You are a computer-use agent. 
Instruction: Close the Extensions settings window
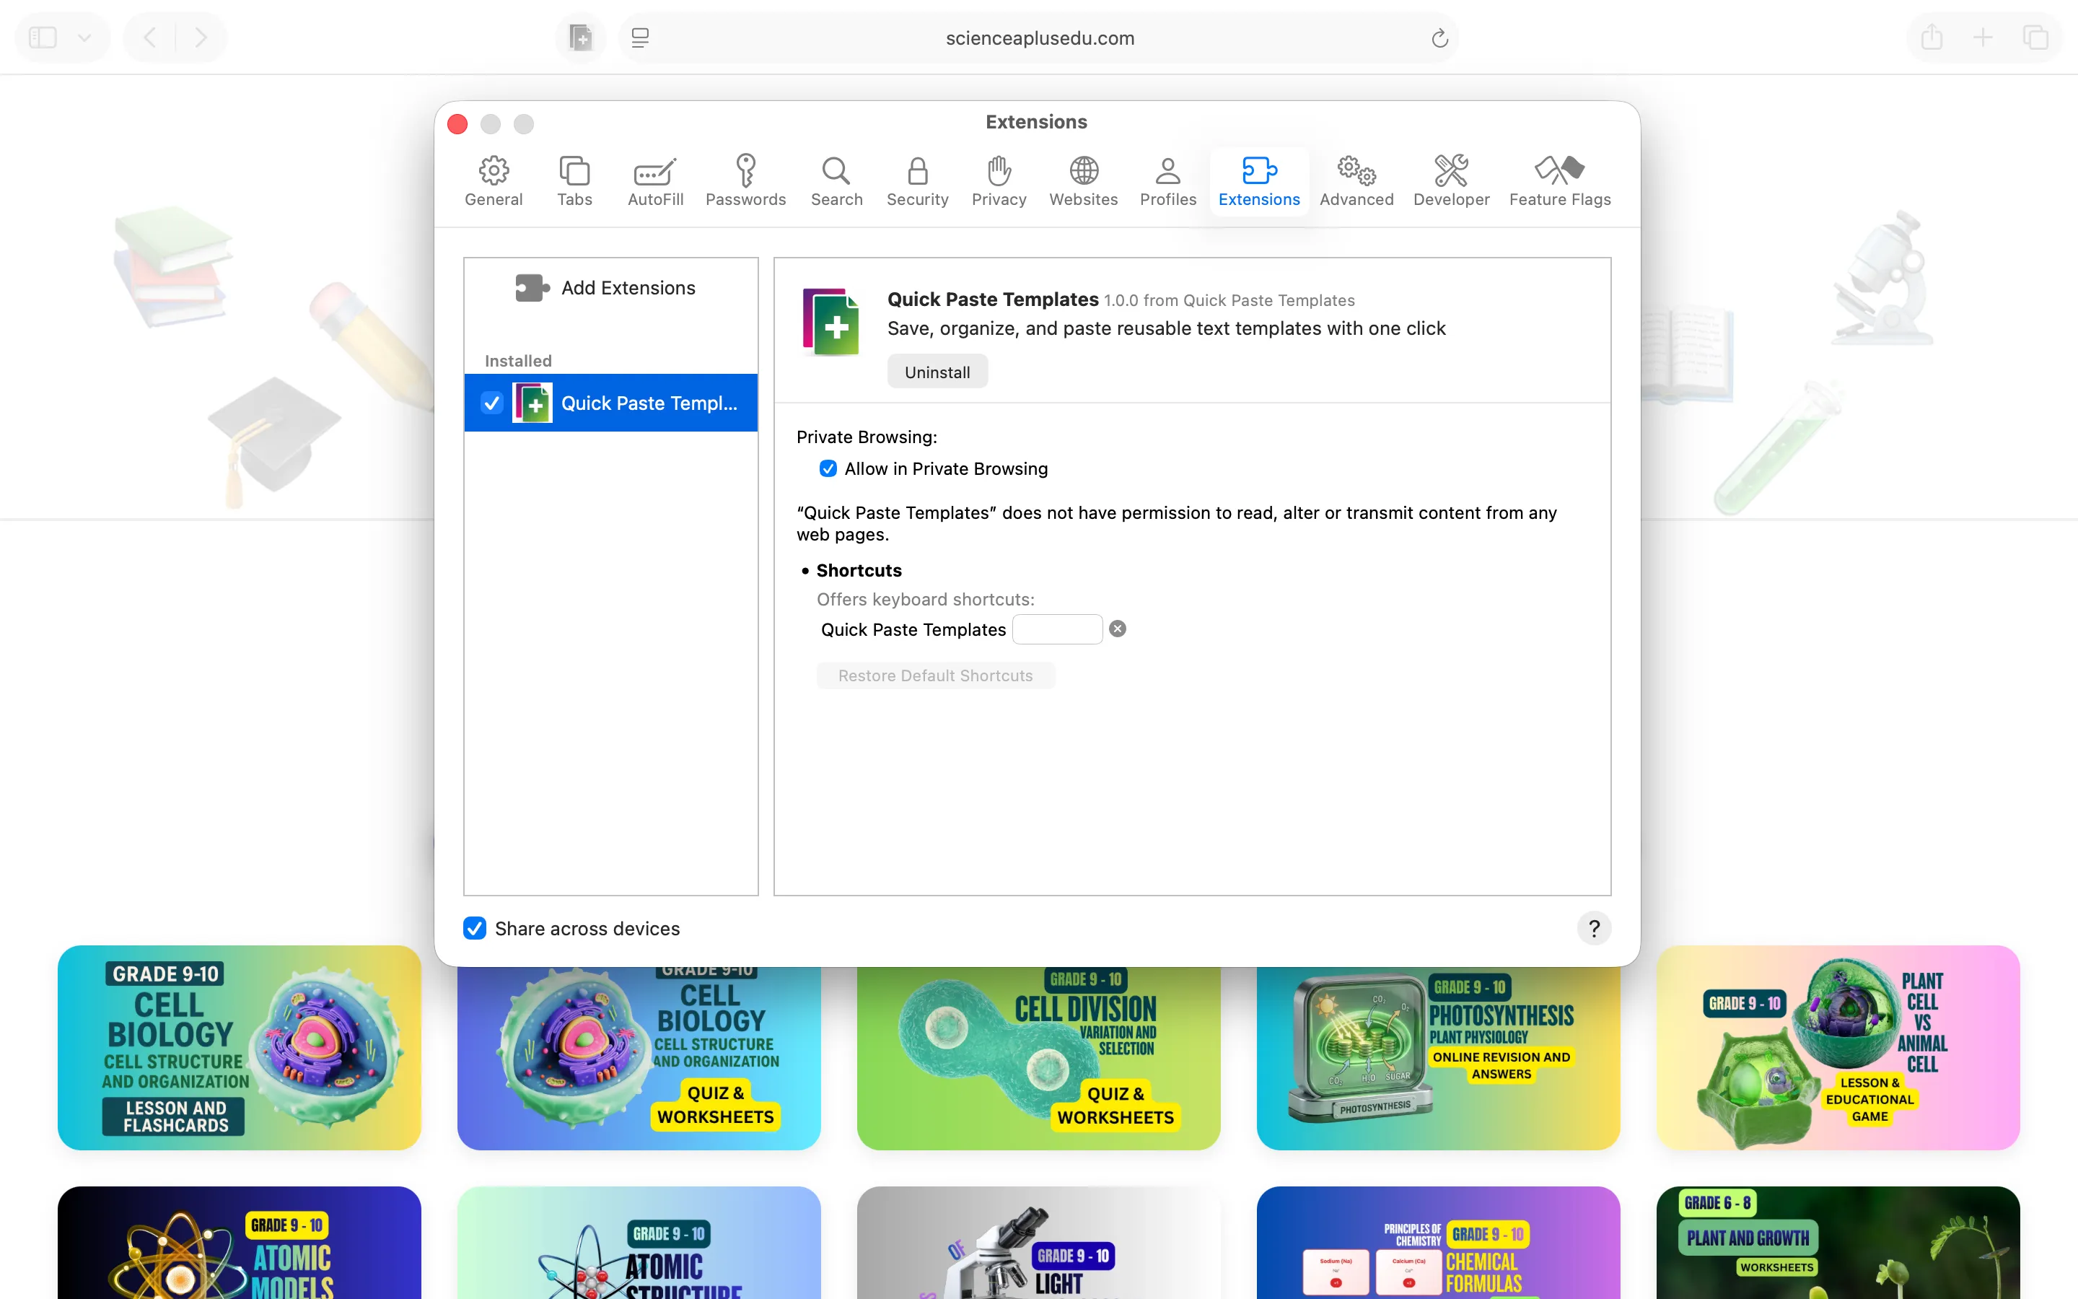(x=457, y=123)
